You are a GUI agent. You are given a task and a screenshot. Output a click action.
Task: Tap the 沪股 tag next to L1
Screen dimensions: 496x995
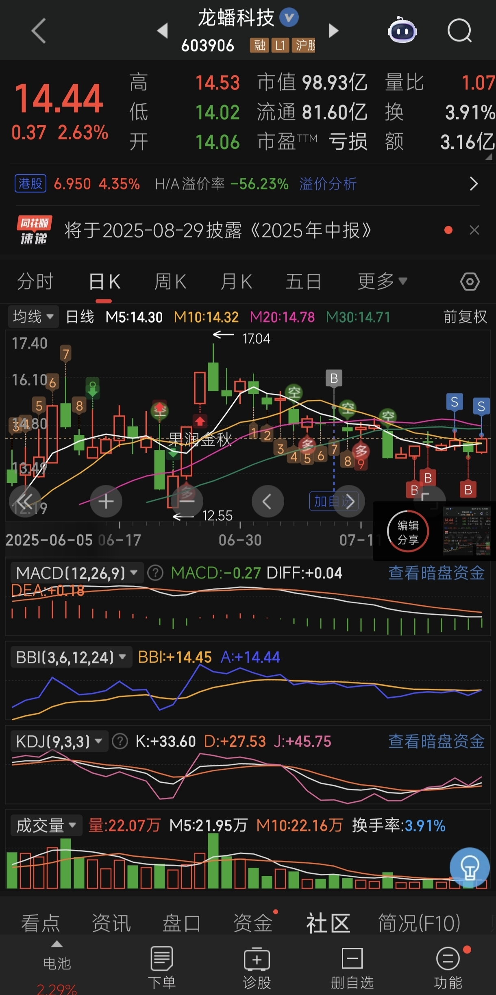(x=304, y=45)
